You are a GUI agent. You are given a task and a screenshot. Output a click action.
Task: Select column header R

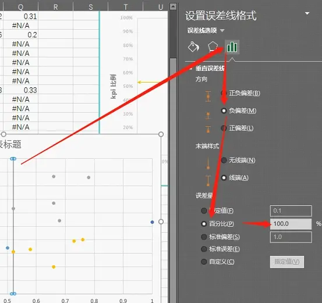pyautogui.click(x=56, y=7)
